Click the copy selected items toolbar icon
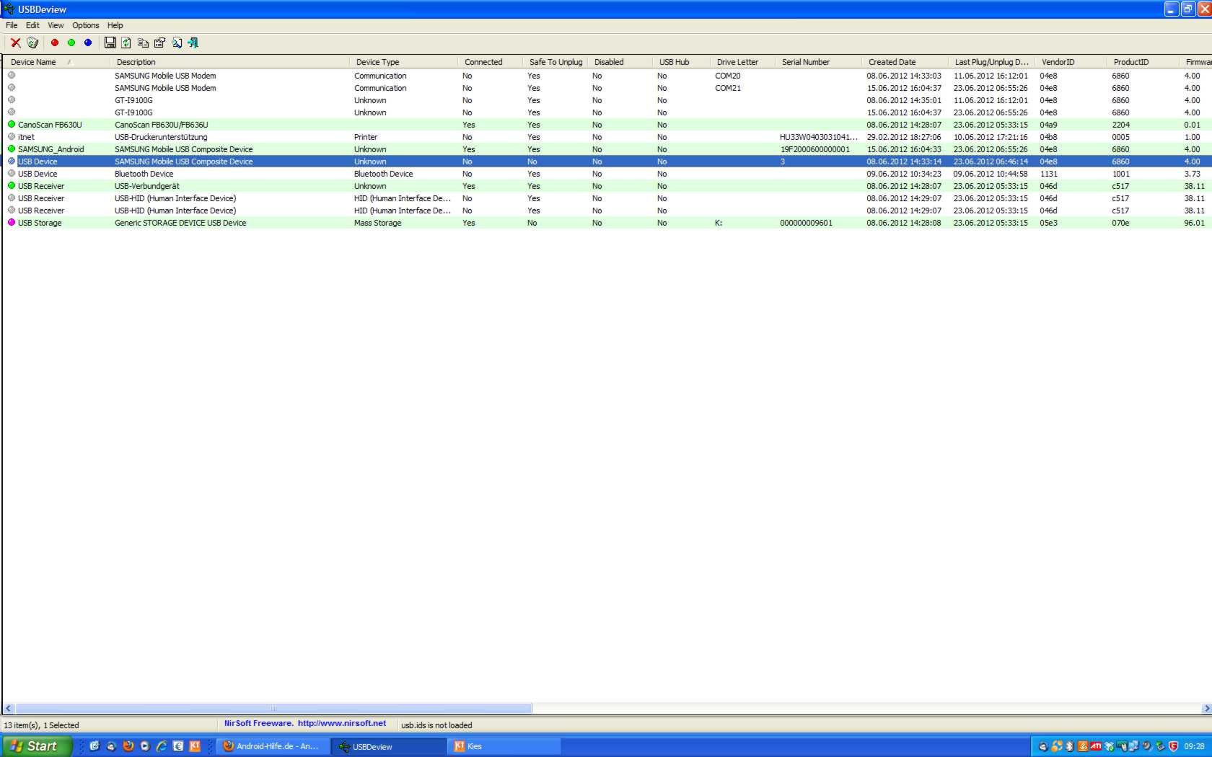The width and height of the screenshot is (1212, 757). (143, 43)
